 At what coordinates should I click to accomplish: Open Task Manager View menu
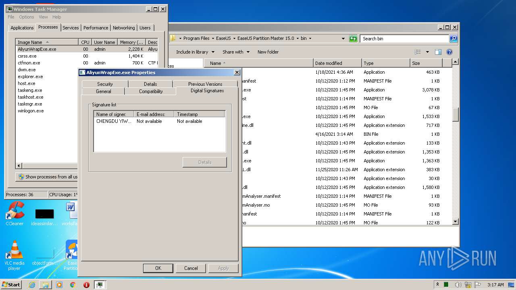coord(43,17)
